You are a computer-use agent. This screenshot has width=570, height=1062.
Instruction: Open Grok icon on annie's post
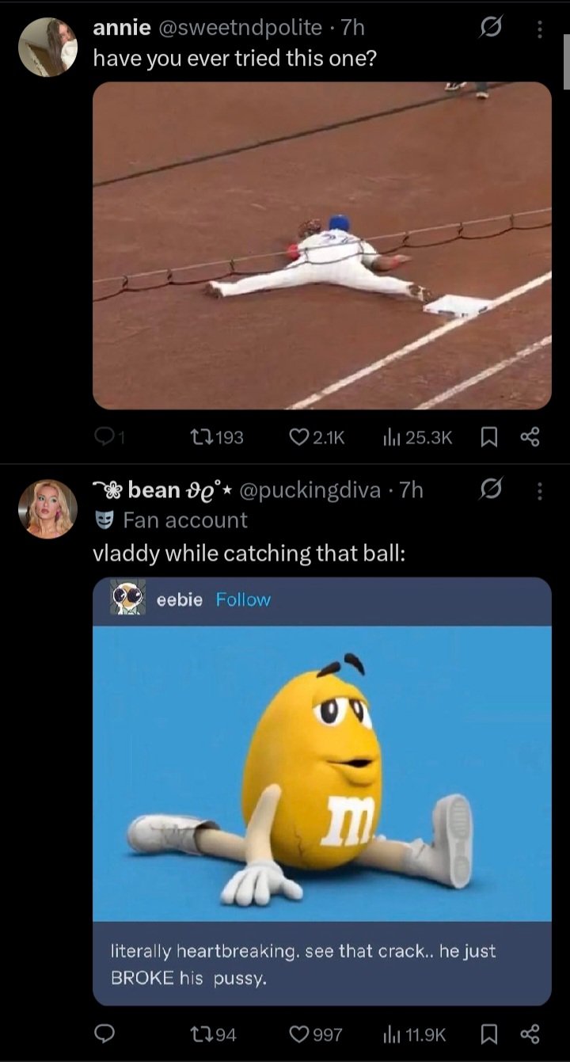[491, 29]
